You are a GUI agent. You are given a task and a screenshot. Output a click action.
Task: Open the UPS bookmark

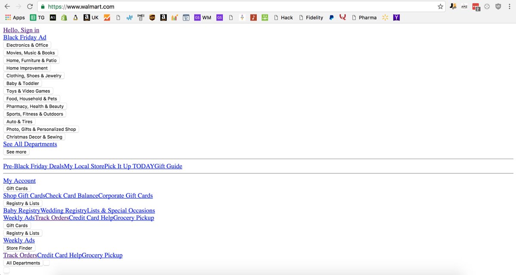[x=152, y=18]
